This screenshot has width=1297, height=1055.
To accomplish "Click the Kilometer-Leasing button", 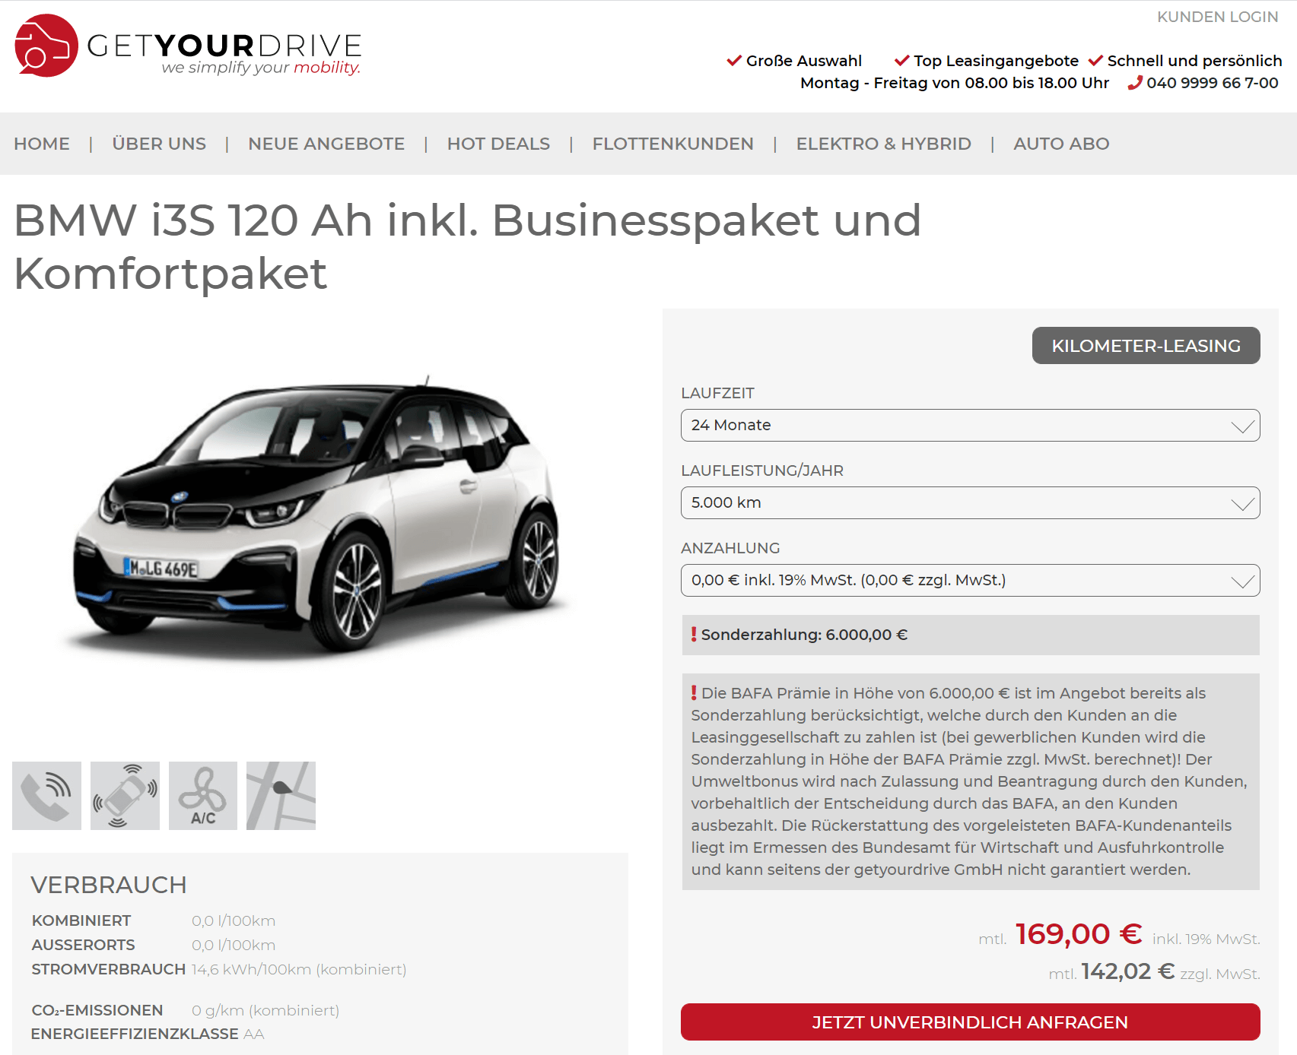I will point(1146,346).
